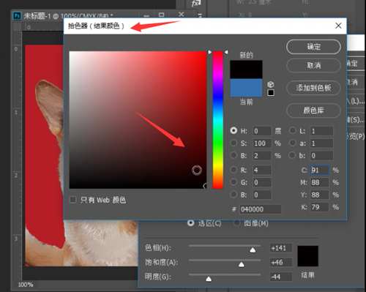Click the Photoshop document icon in title
The height and width of the screenshot is (292, 366).
(17, 16)
